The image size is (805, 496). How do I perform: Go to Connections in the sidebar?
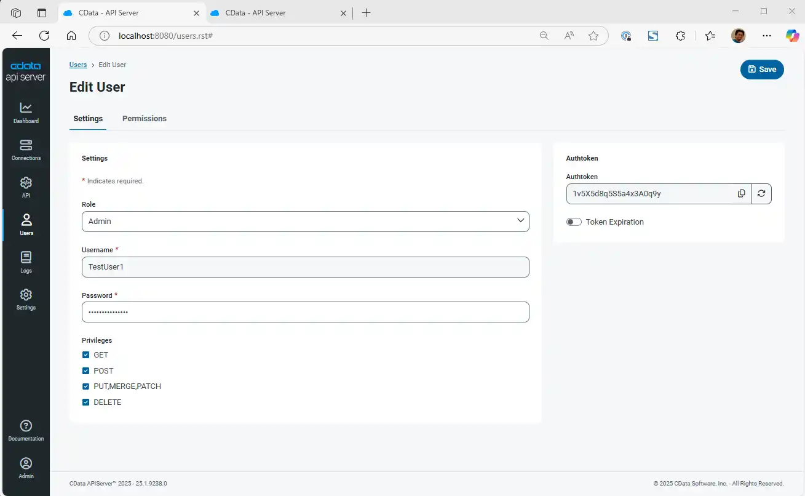26,146
